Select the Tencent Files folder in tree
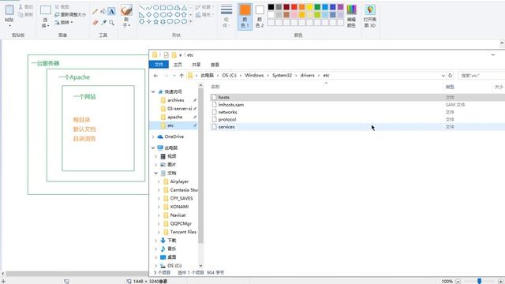Viewport: 505px width, 284px height. coord(183,232)
